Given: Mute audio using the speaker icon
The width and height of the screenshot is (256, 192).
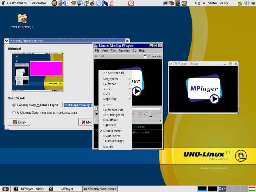Looking at the screenshot, I should (146, 114).
